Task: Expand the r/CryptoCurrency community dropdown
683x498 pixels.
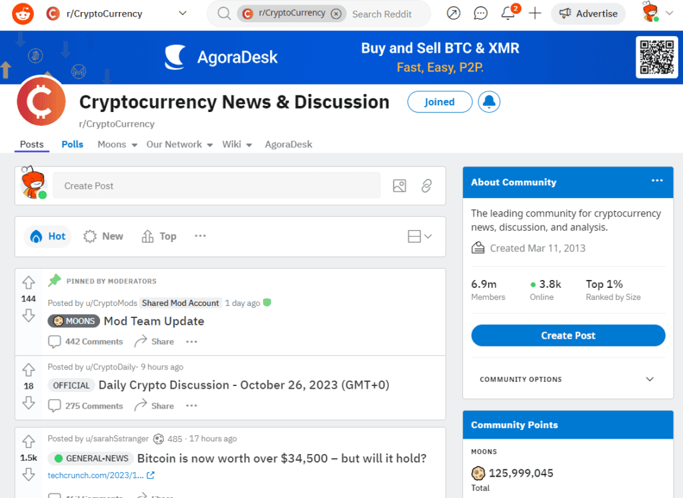Action: [183, 13]
